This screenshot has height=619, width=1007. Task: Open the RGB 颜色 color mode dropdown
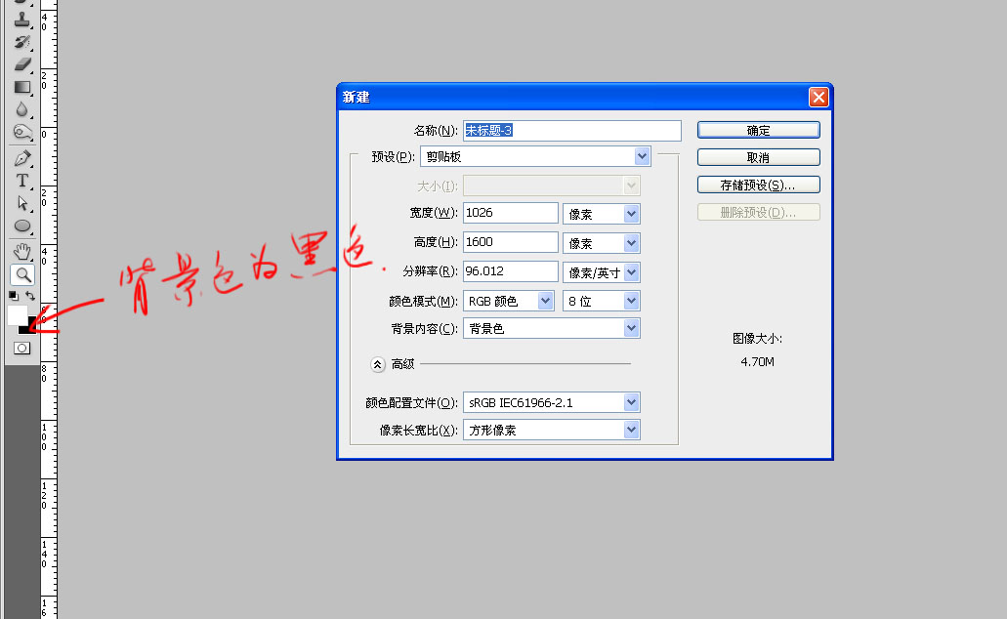click(509, 301)
